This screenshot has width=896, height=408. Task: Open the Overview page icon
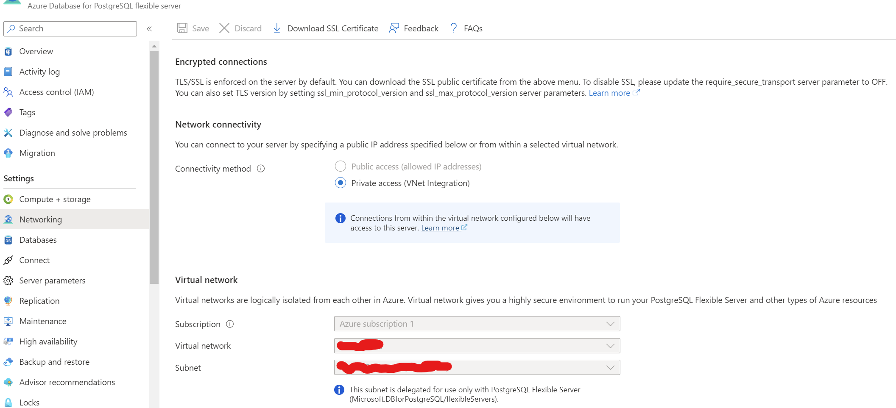tap(8, 51)
